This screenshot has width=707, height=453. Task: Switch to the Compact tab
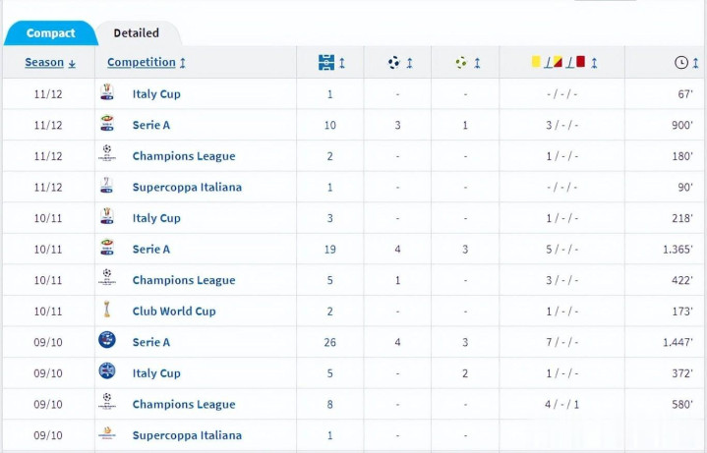click(50, 33)
